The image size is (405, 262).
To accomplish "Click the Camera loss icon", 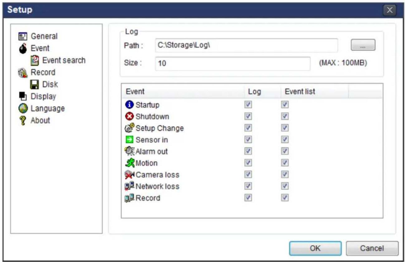I will pyautogui.click(x=130, y=174).
